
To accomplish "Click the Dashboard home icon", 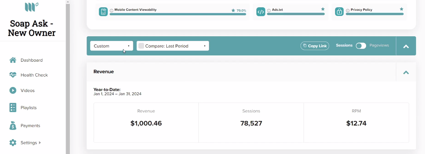I will [x=13, y=60].
